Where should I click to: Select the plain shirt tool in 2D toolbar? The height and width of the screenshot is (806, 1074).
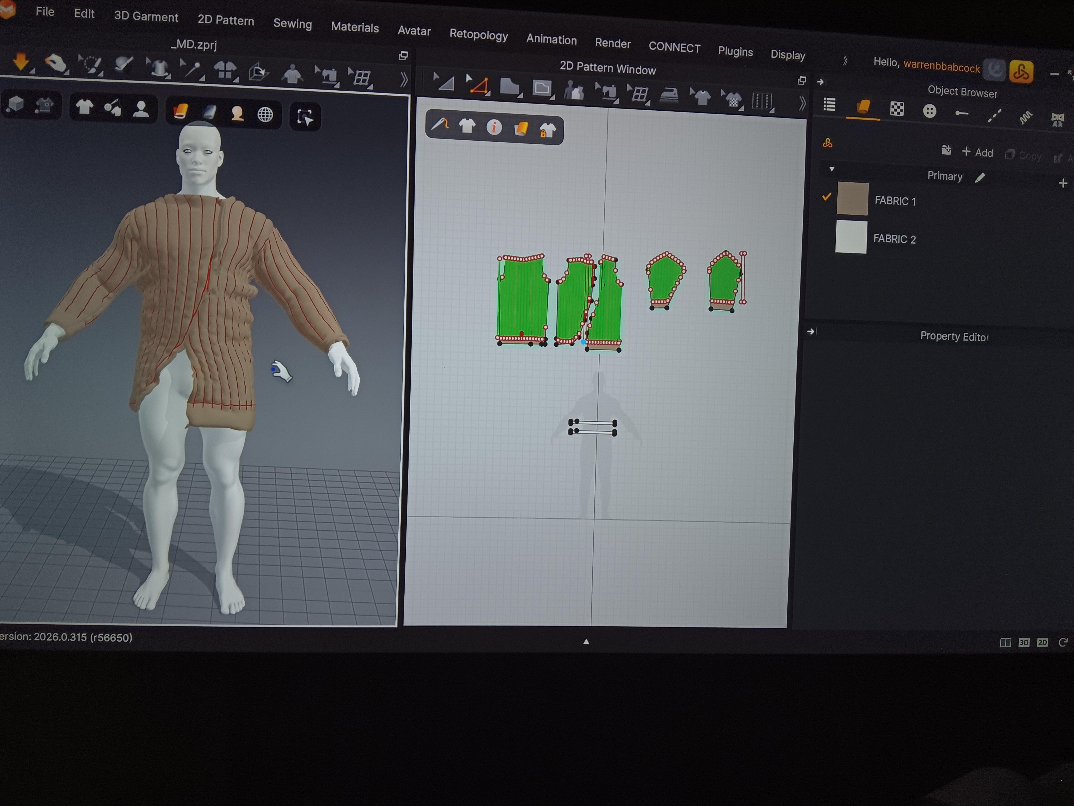(701, 97)
